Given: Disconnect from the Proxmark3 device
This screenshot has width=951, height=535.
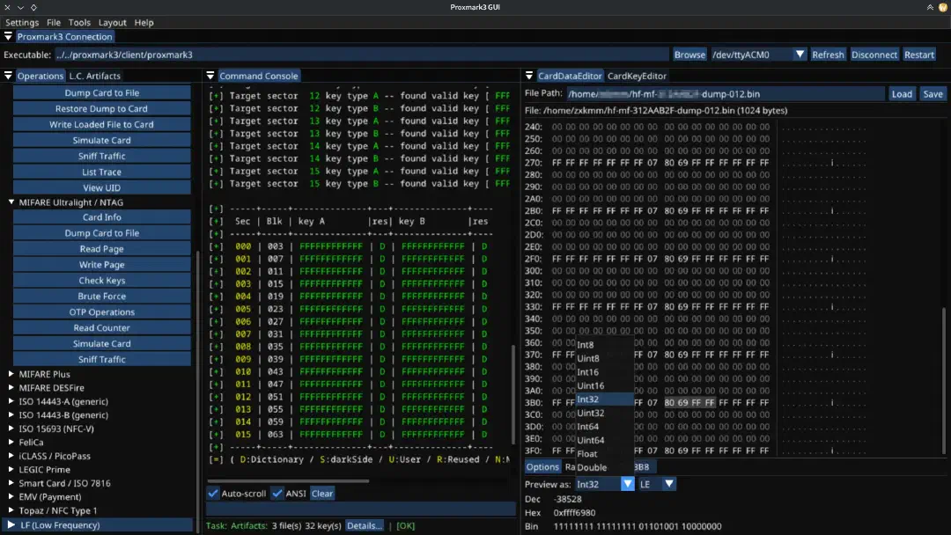Looking at the screenshot, I should pyautogui.click(x=874, y=55).
